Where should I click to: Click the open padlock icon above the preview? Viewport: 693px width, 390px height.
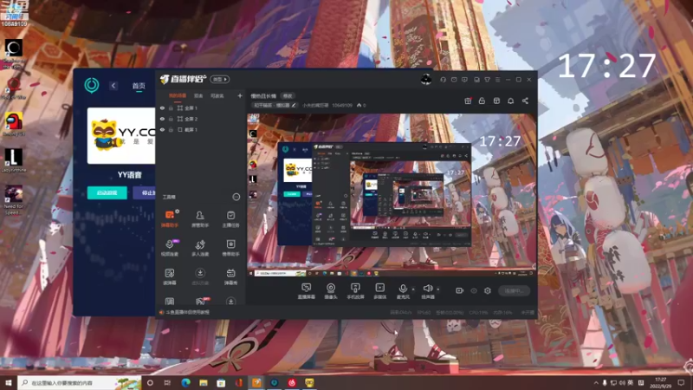(482, 101)
